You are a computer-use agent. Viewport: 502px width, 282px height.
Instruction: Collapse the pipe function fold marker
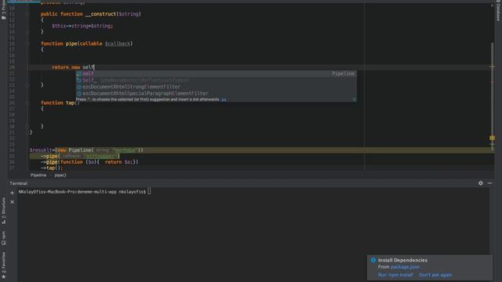[27, 44]
